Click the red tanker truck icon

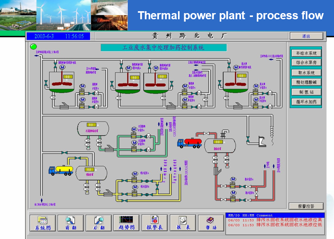pyautogui.click(x=189, y=143)
